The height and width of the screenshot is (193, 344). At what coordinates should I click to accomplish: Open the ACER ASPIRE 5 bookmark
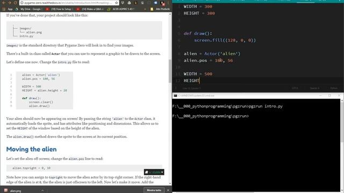click(x=120, y=9)
